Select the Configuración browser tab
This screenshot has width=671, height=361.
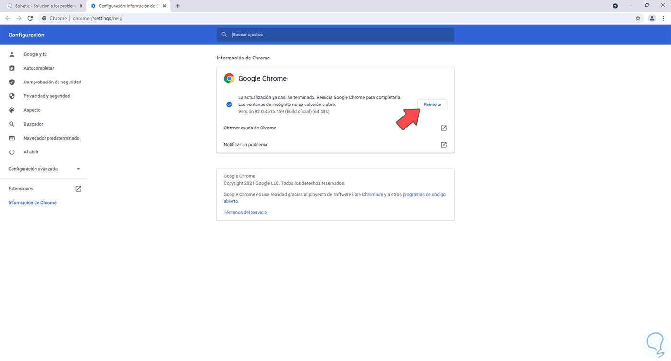(129, 6)
